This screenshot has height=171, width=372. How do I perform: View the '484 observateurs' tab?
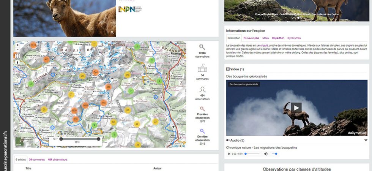point(57,160)
